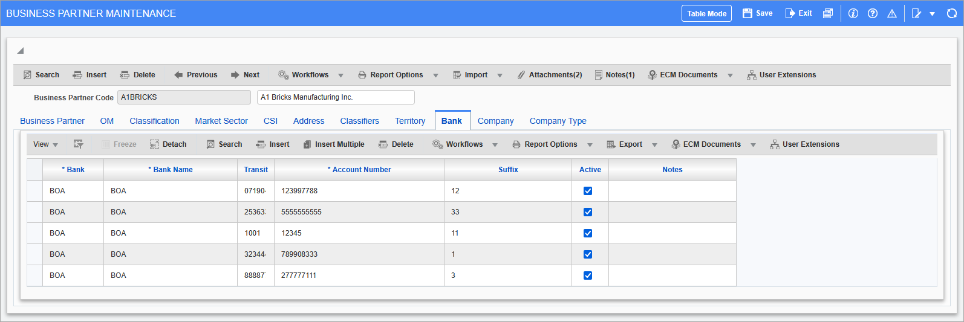Click the refresh circle icon
The image size is (964, 322).
(951, 13)
